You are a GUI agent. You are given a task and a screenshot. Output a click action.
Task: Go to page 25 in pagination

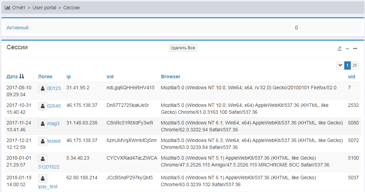click(355, 65)
